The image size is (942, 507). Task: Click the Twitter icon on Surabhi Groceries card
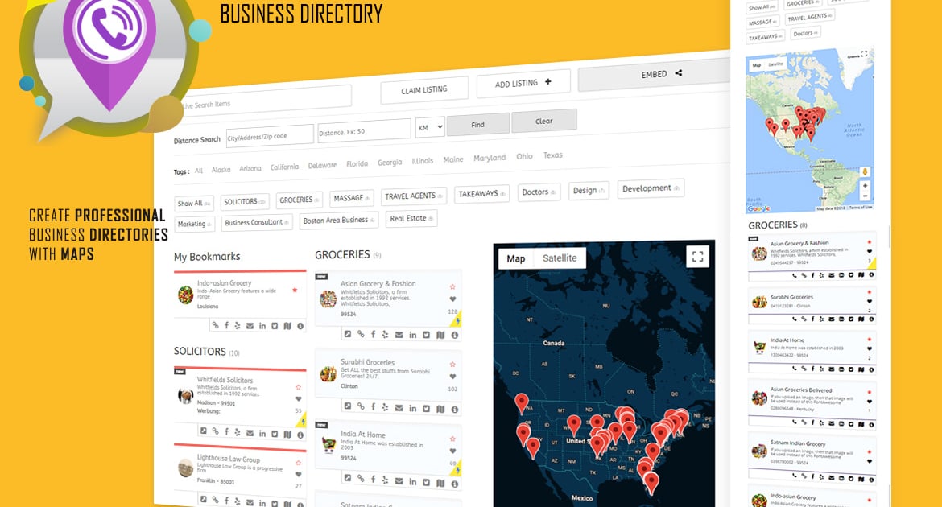[425, 406]
